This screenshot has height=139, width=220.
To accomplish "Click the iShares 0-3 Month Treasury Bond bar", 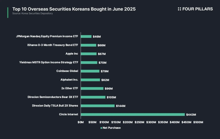I will click(89, 45).
